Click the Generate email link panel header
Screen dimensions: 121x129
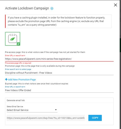tap(59, 100)
